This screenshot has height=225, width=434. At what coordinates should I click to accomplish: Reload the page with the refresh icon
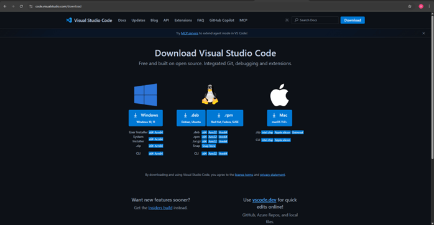[21, 6]
